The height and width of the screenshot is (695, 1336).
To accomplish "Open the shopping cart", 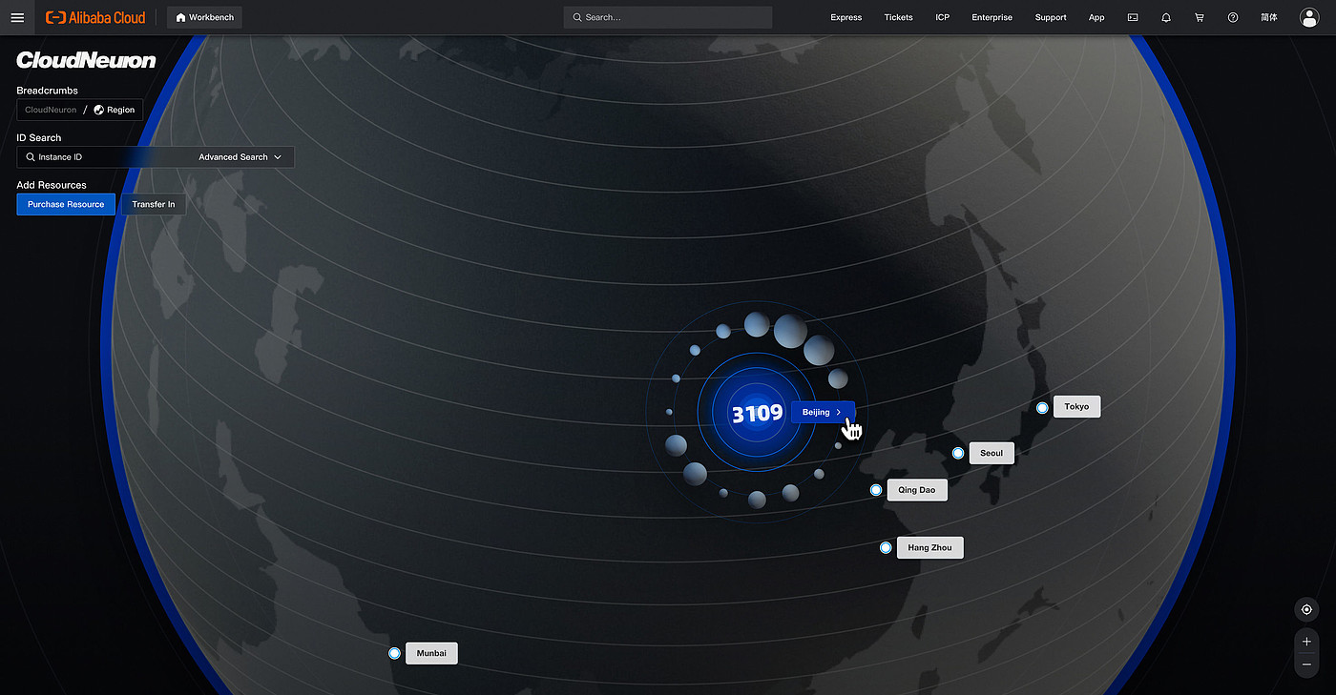I will [x=1200, y=17].
